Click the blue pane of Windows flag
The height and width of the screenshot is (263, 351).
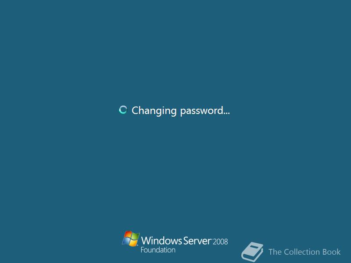point(126,242)
